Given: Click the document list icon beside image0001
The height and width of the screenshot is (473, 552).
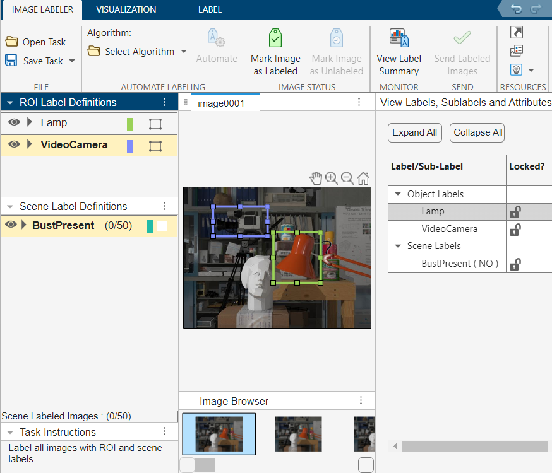Looking at the screenshot, I should [186, 102].
